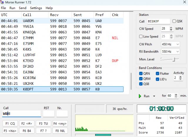
Task: Click the Activity value field showing 2
Action: [x=176, y=78]
